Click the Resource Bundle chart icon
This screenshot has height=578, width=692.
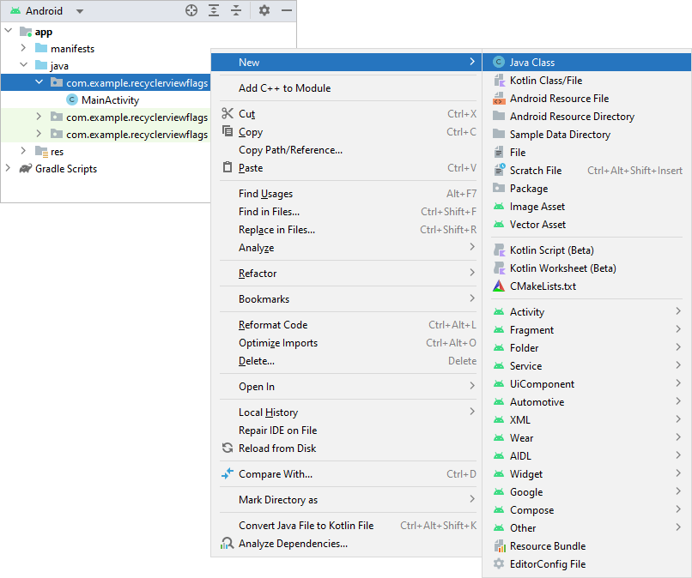[499, 545]
